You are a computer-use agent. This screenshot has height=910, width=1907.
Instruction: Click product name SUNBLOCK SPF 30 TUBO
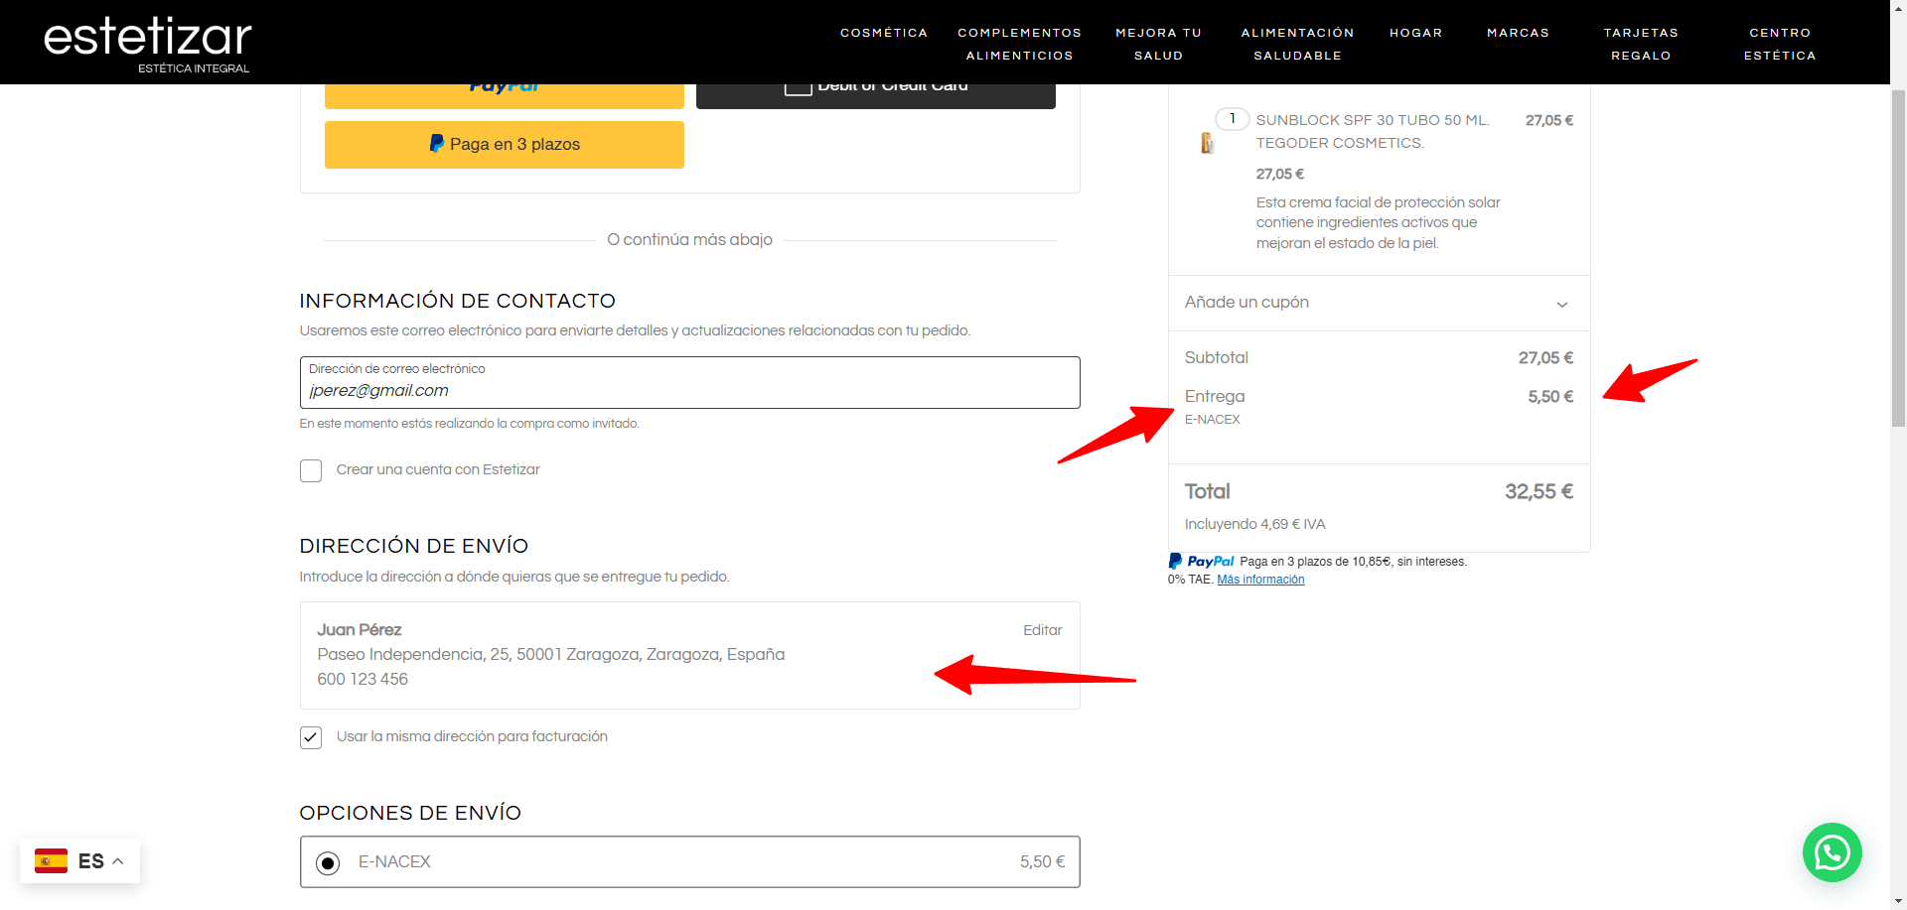coord(1373,131)
